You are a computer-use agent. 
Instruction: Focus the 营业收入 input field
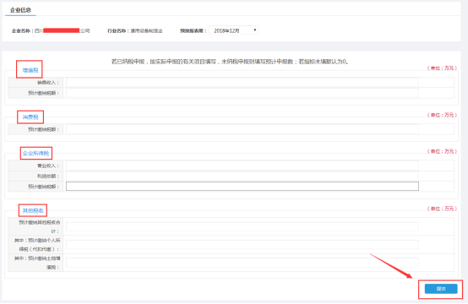click(242, 166)
